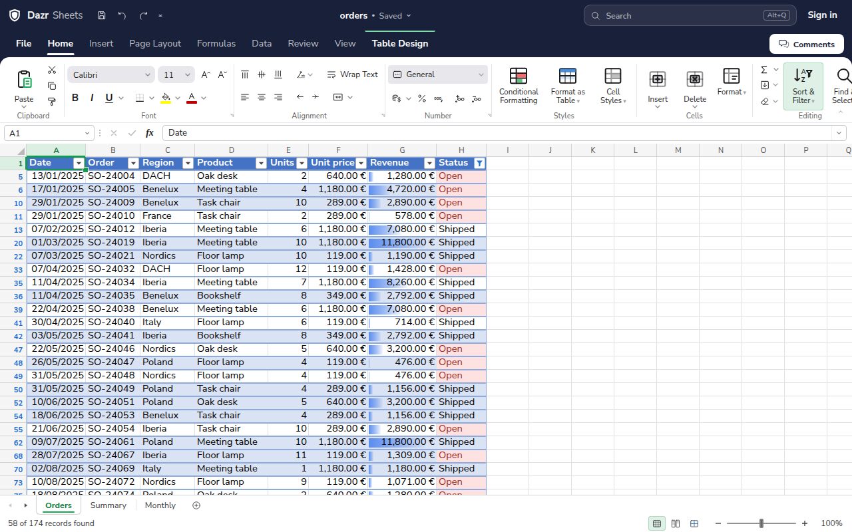Screen dimensions: 852x532
Task: Click the Undo arrow icon
Action: click(122, 15)
